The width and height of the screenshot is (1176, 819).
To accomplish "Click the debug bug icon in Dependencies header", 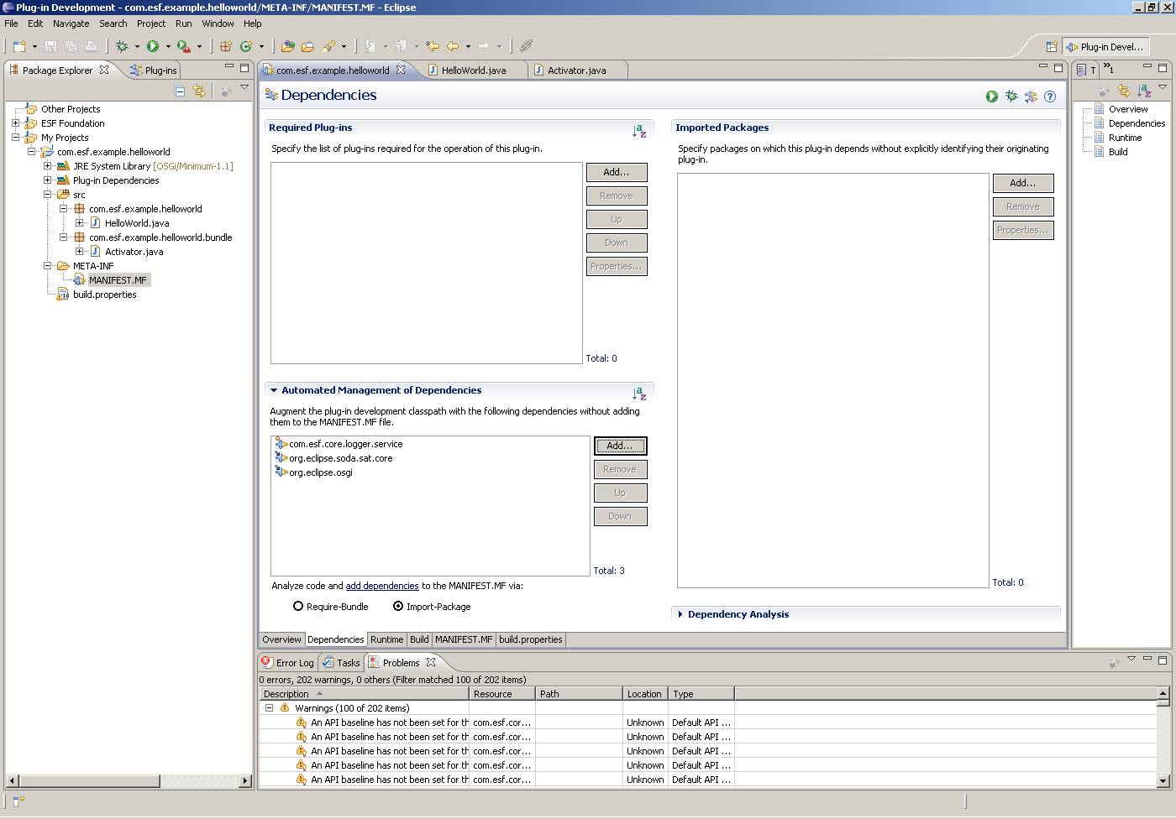I will (x=1011, y=97).
